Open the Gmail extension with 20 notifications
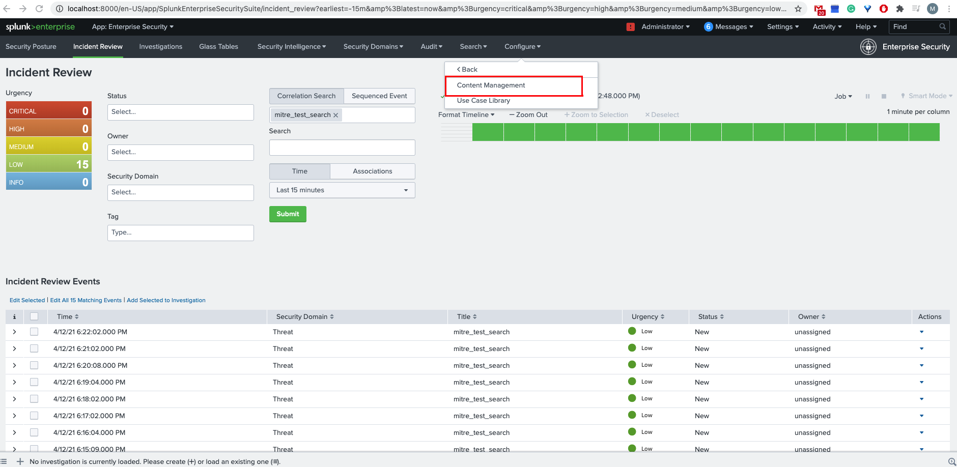Image resolution: width=957 pixels, height=467 pixels. point(819,9)
